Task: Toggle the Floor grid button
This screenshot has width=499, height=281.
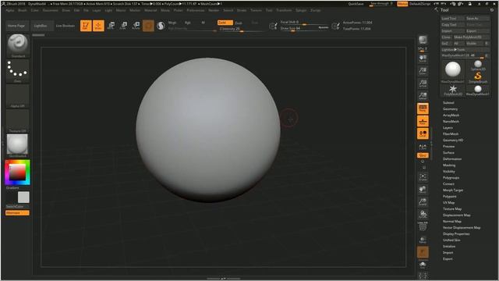Action: pyautogui.click(x=423, y=121)
